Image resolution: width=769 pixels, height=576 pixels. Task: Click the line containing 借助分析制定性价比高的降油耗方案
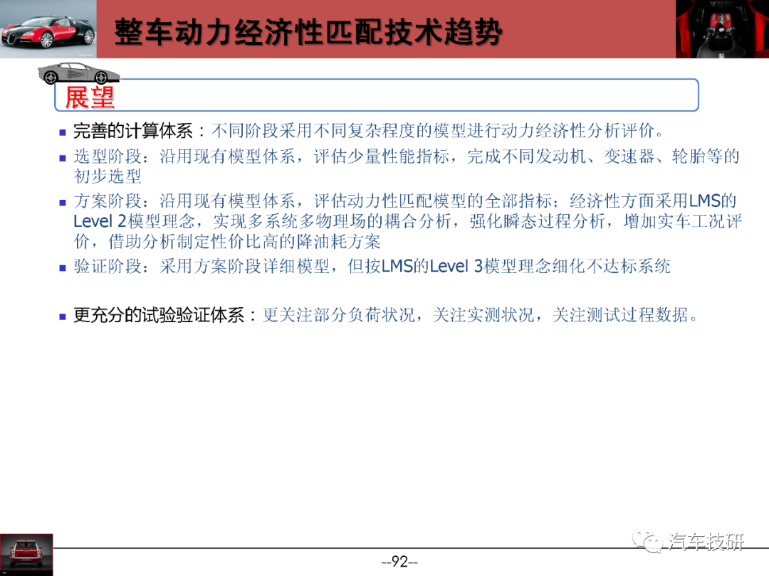pyautogui.click(x=227, y=242)
